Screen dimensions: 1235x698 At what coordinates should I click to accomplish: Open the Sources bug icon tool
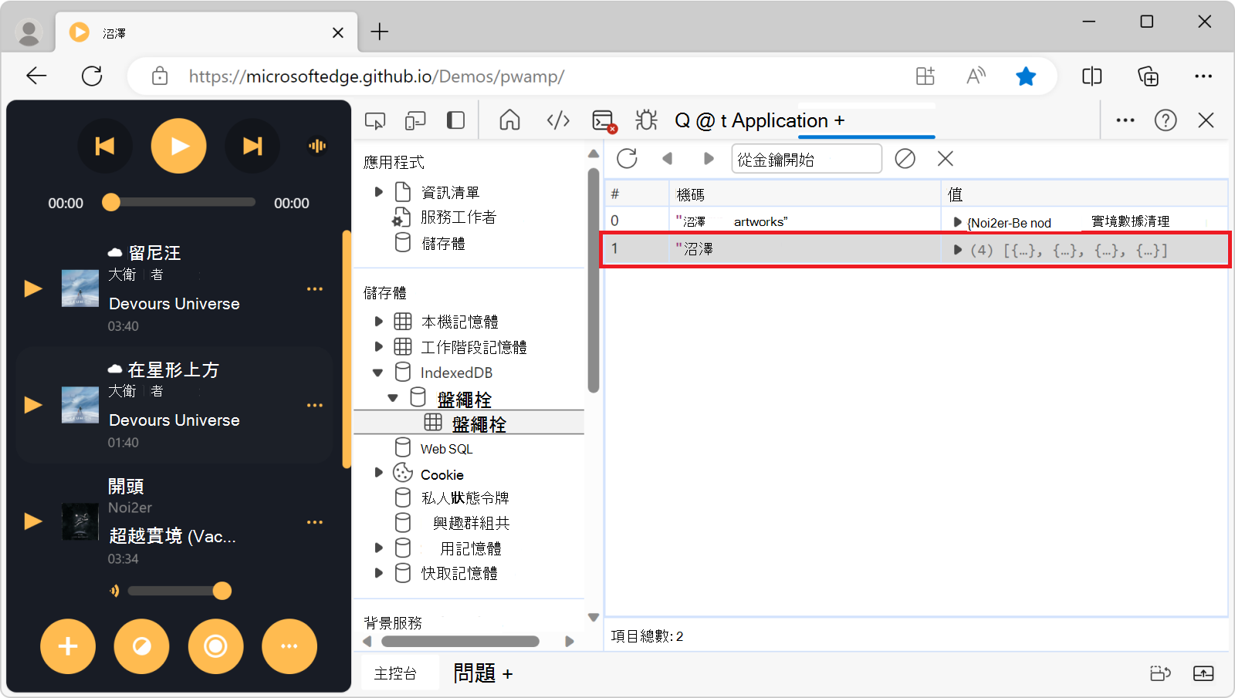click(x=646, y=120)
